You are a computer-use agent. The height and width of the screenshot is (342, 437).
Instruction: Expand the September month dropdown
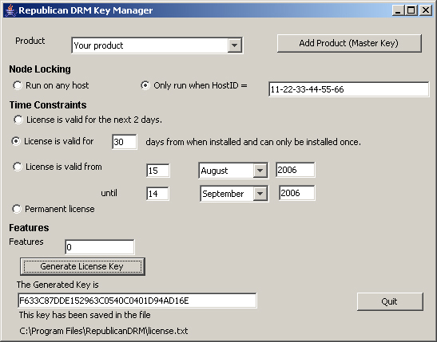[260, 194]
